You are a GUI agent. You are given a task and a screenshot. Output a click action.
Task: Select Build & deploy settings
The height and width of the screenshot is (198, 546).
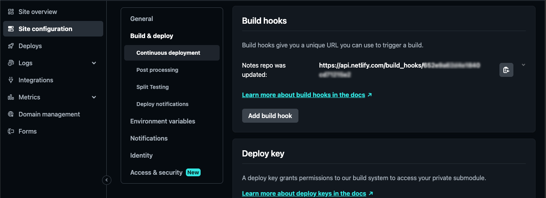[152, 36]
